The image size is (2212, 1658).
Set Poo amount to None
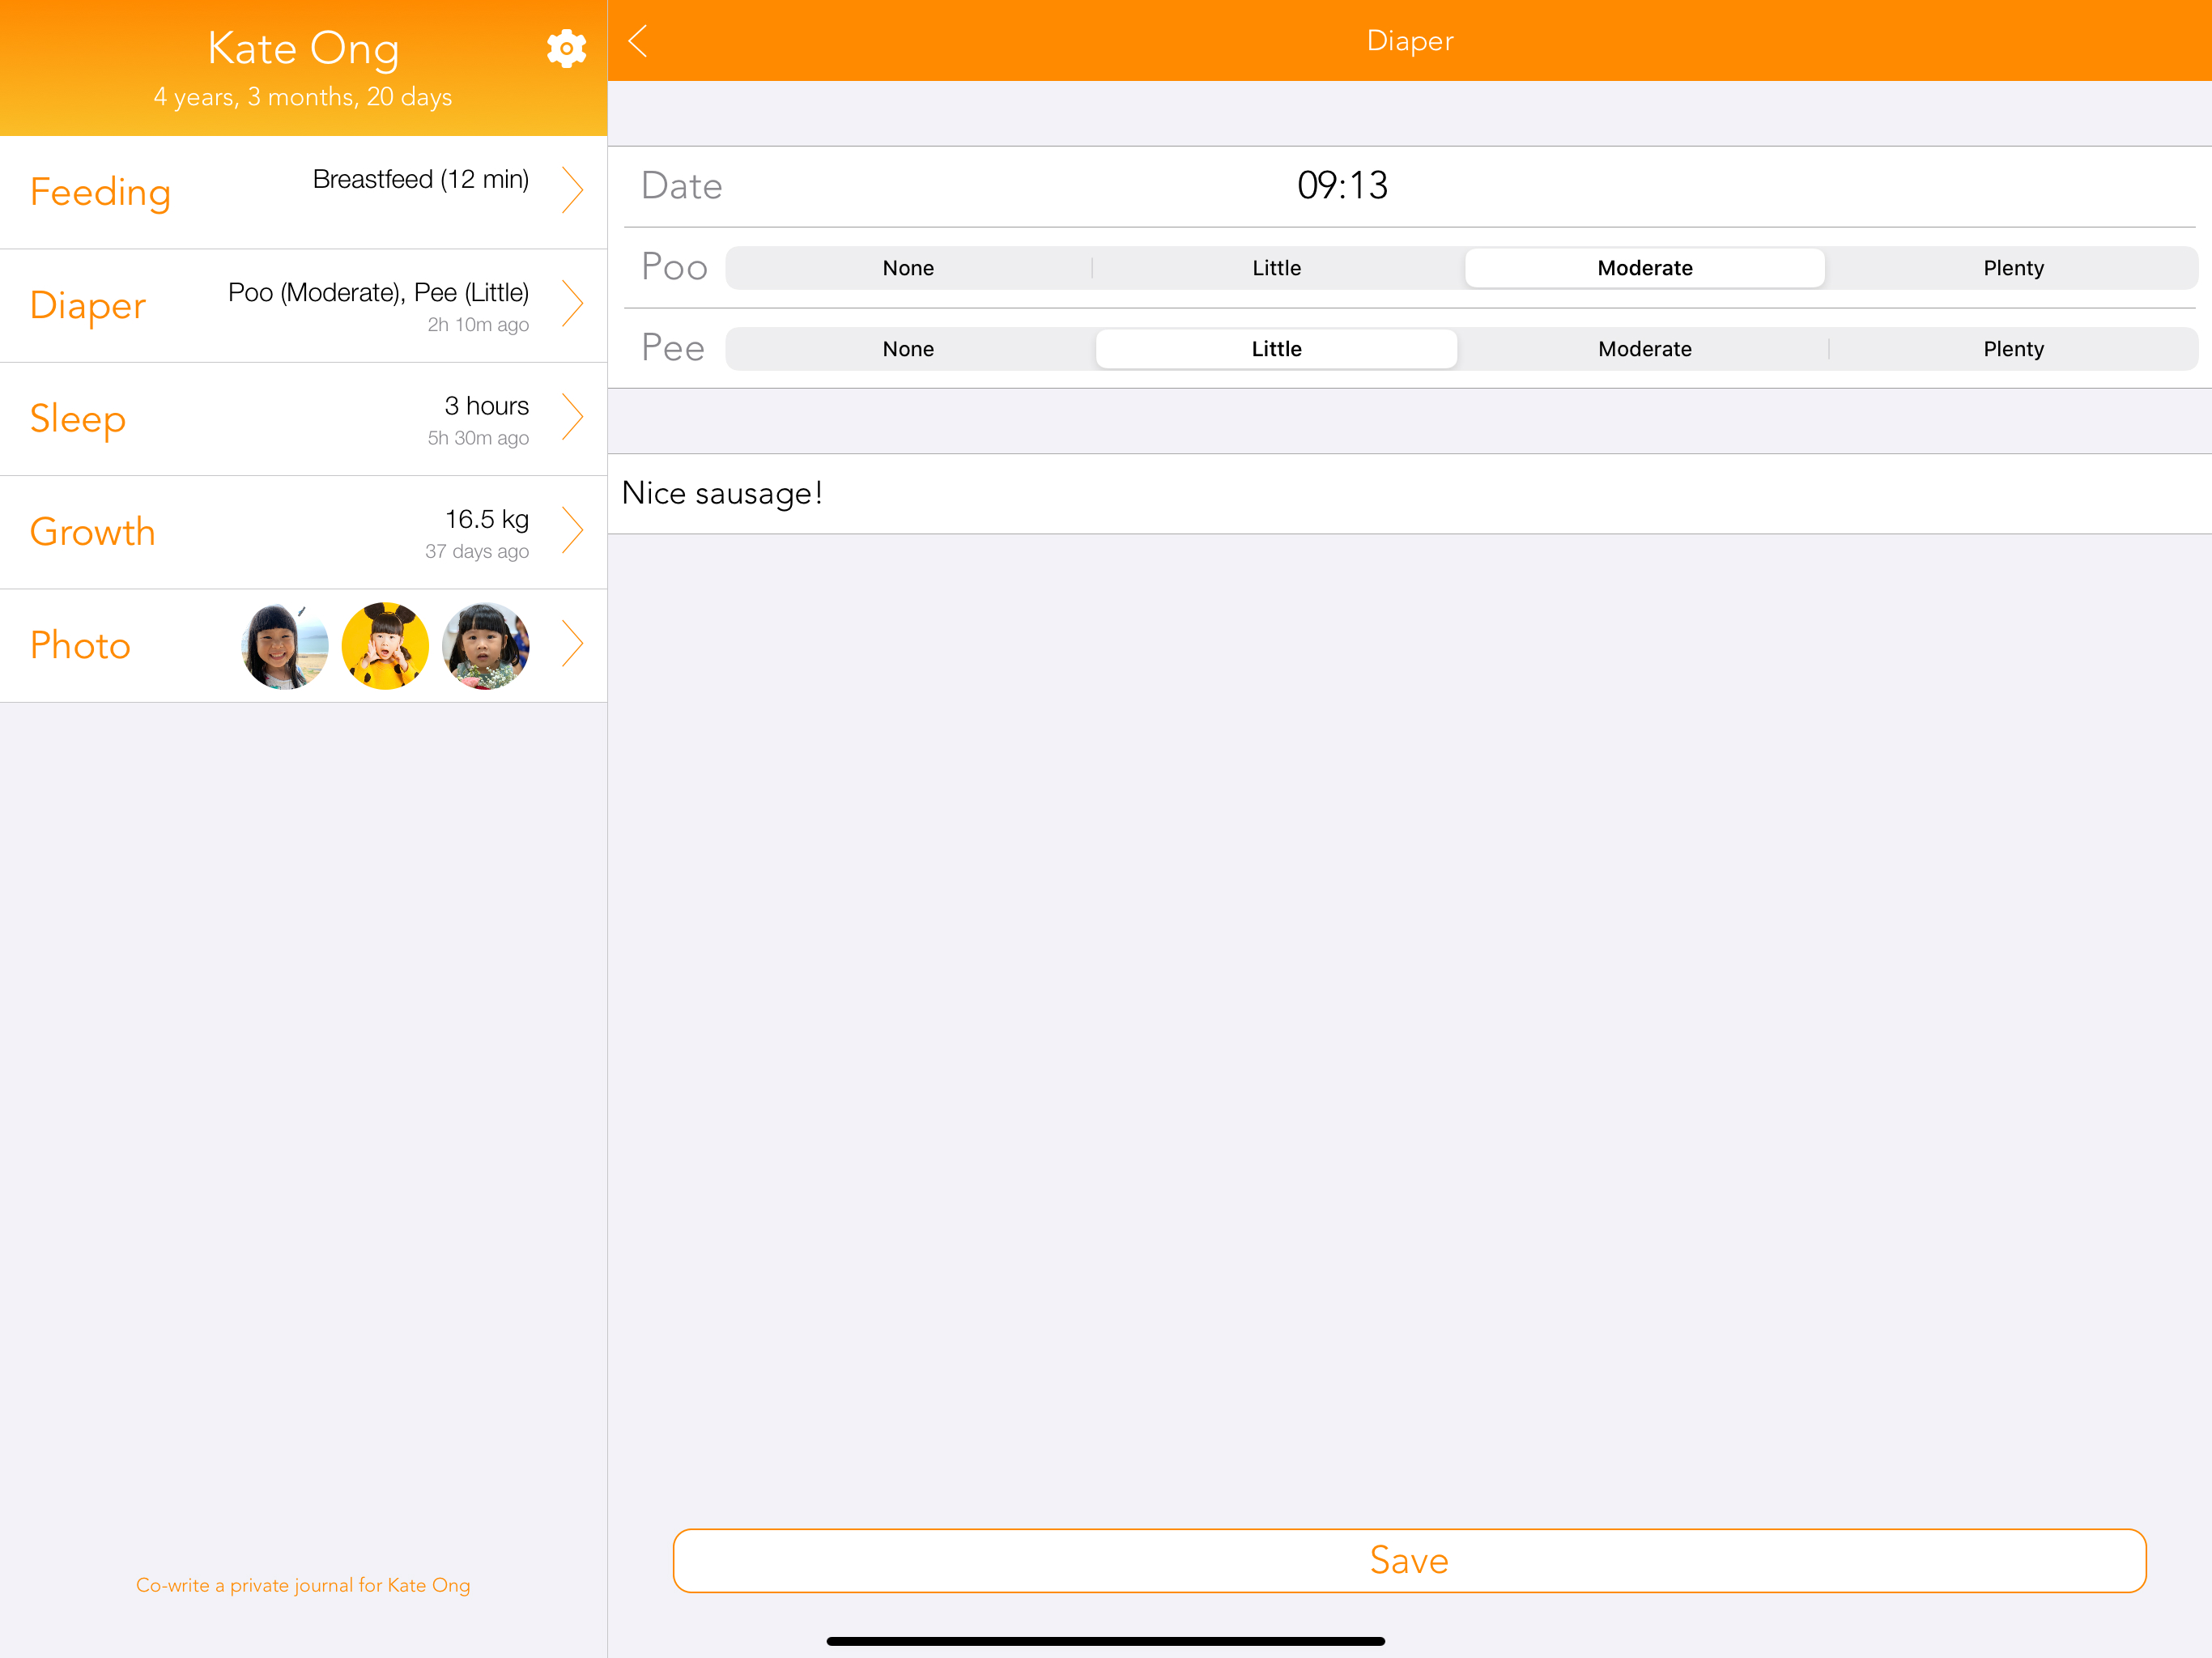click(908, 268)
